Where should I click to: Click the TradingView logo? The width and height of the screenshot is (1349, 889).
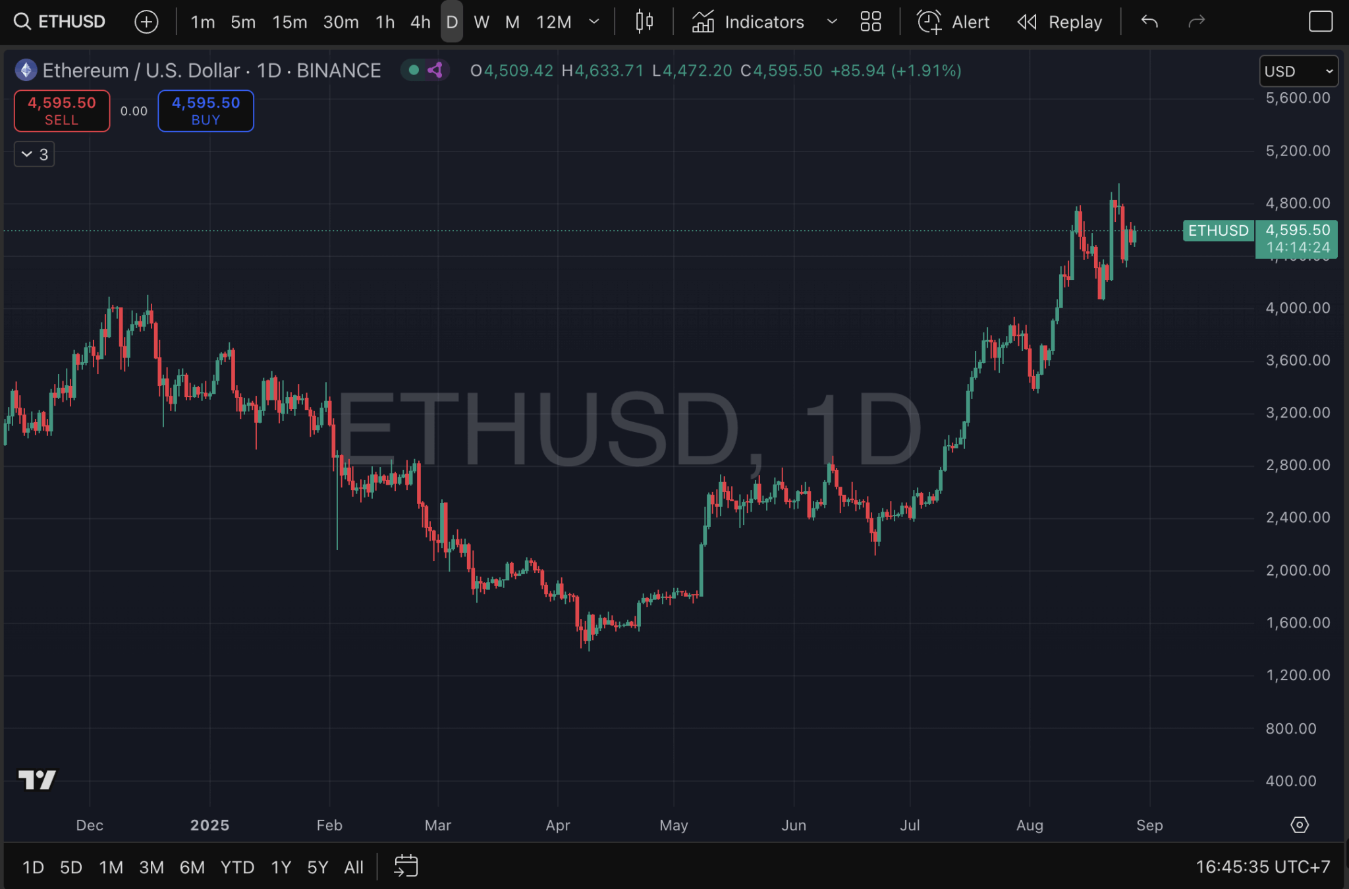pyautogui.click(x=37, y=780)
